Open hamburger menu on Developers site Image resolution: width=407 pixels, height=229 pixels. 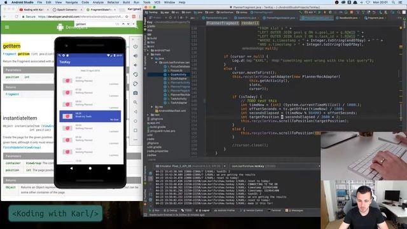coord(7,27)
